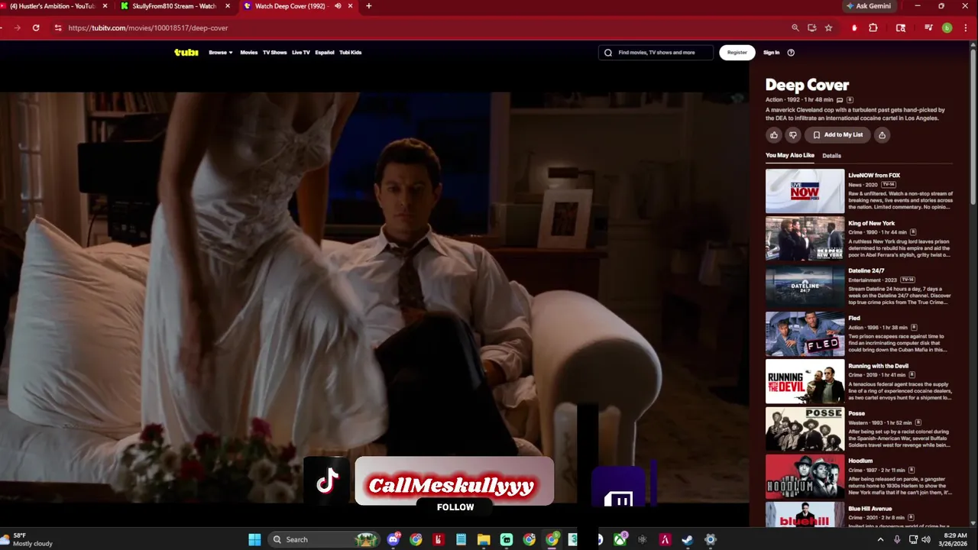
Task: Go to Live TV
Action: [301, 53]
